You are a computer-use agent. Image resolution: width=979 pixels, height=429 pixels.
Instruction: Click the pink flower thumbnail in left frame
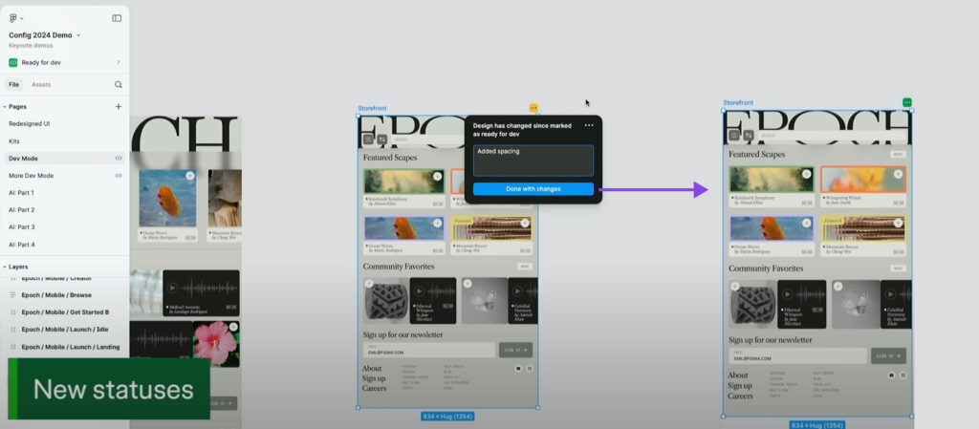point(215,344)
